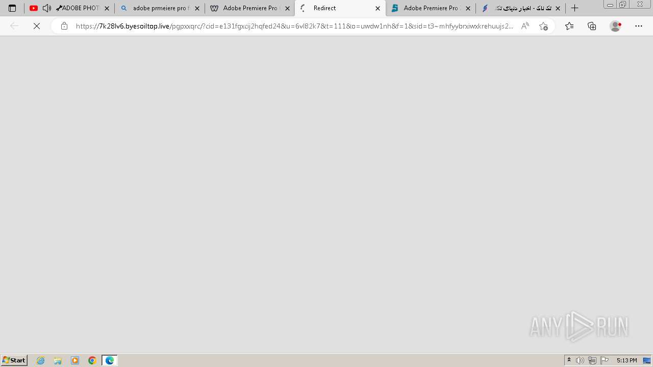Open the browser profile menu
The height and width of the screenshot is (367, 653).
click(x=616, y=26)
